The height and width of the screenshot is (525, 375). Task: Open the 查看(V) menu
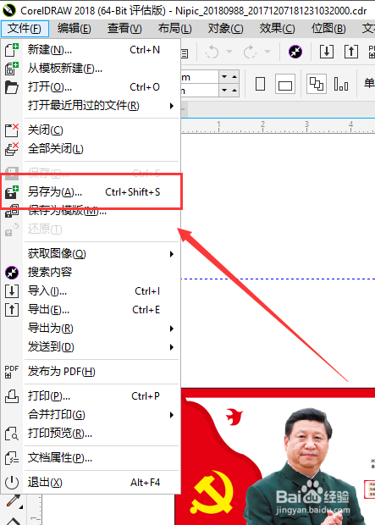[x=124, y=29]
